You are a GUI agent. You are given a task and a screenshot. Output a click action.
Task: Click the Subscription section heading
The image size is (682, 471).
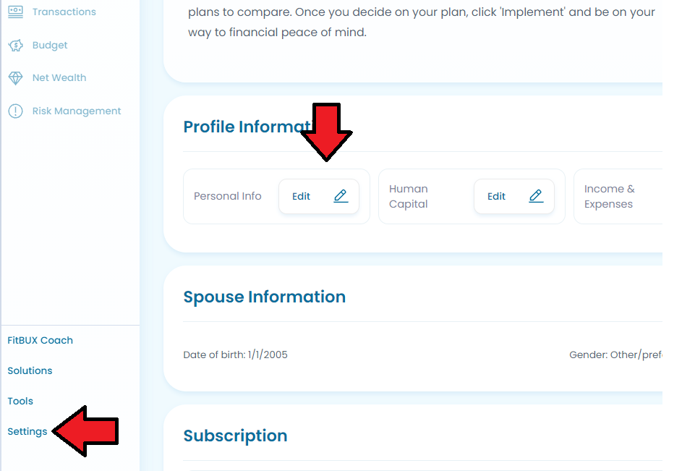[235, 436]
